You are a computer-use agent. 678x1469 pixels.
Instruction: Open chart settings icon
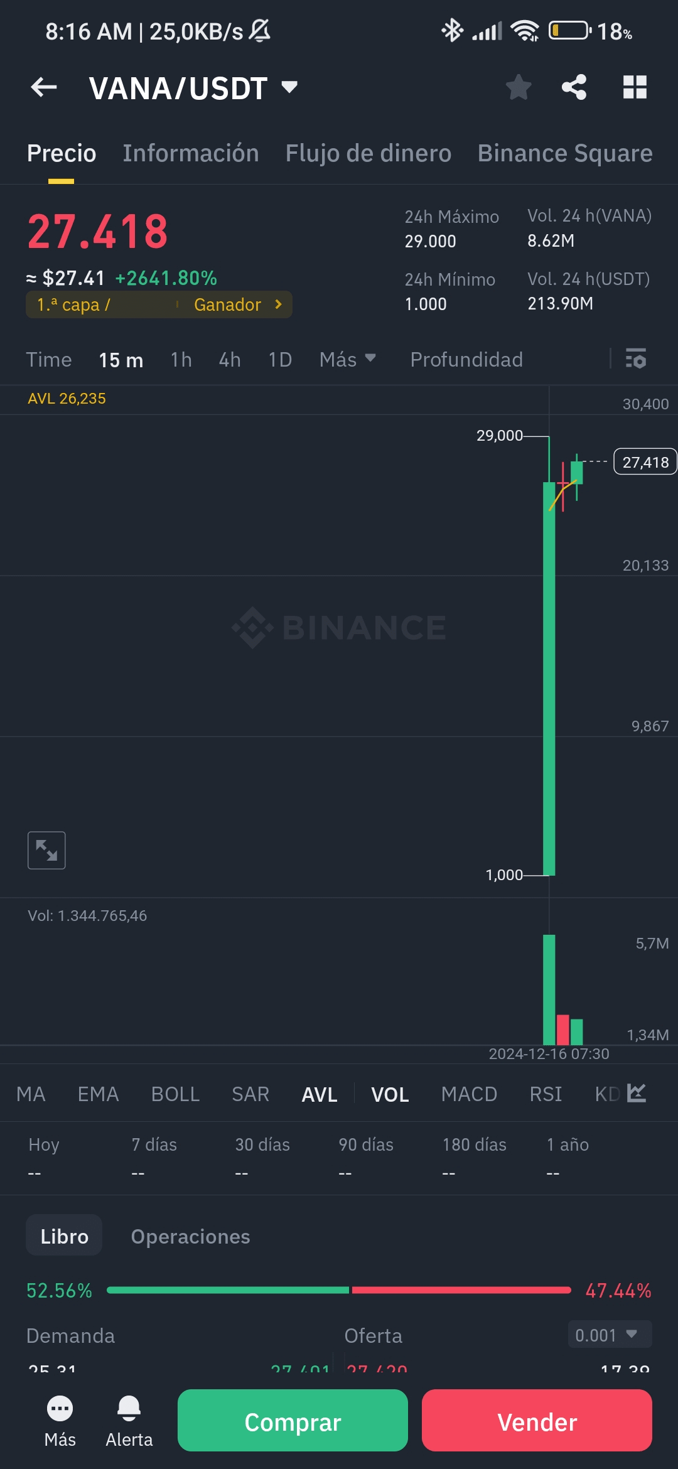pos(635,359)
